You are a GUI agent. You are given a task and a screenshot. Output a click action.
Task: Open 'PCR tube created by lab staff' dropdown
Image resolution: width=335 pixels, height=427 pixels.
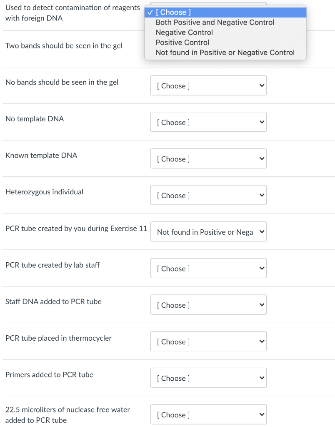(x=208, y=269)
